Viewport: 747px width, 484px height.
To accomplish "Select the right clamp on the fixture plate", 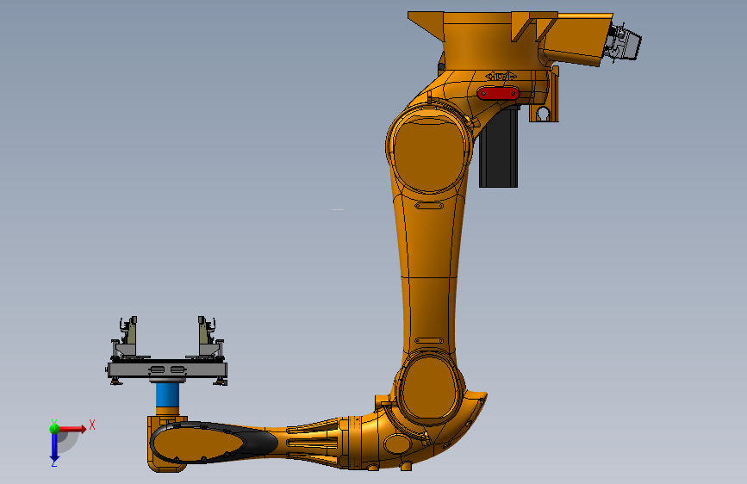I will tap(209, 337).
